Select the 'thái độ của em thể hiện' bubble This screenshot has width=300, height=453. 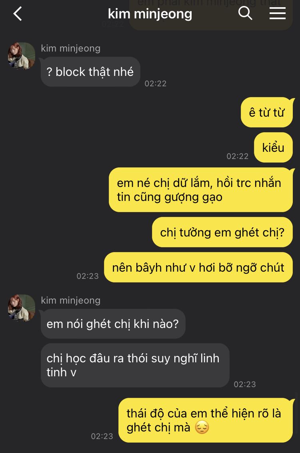[206, 420]
